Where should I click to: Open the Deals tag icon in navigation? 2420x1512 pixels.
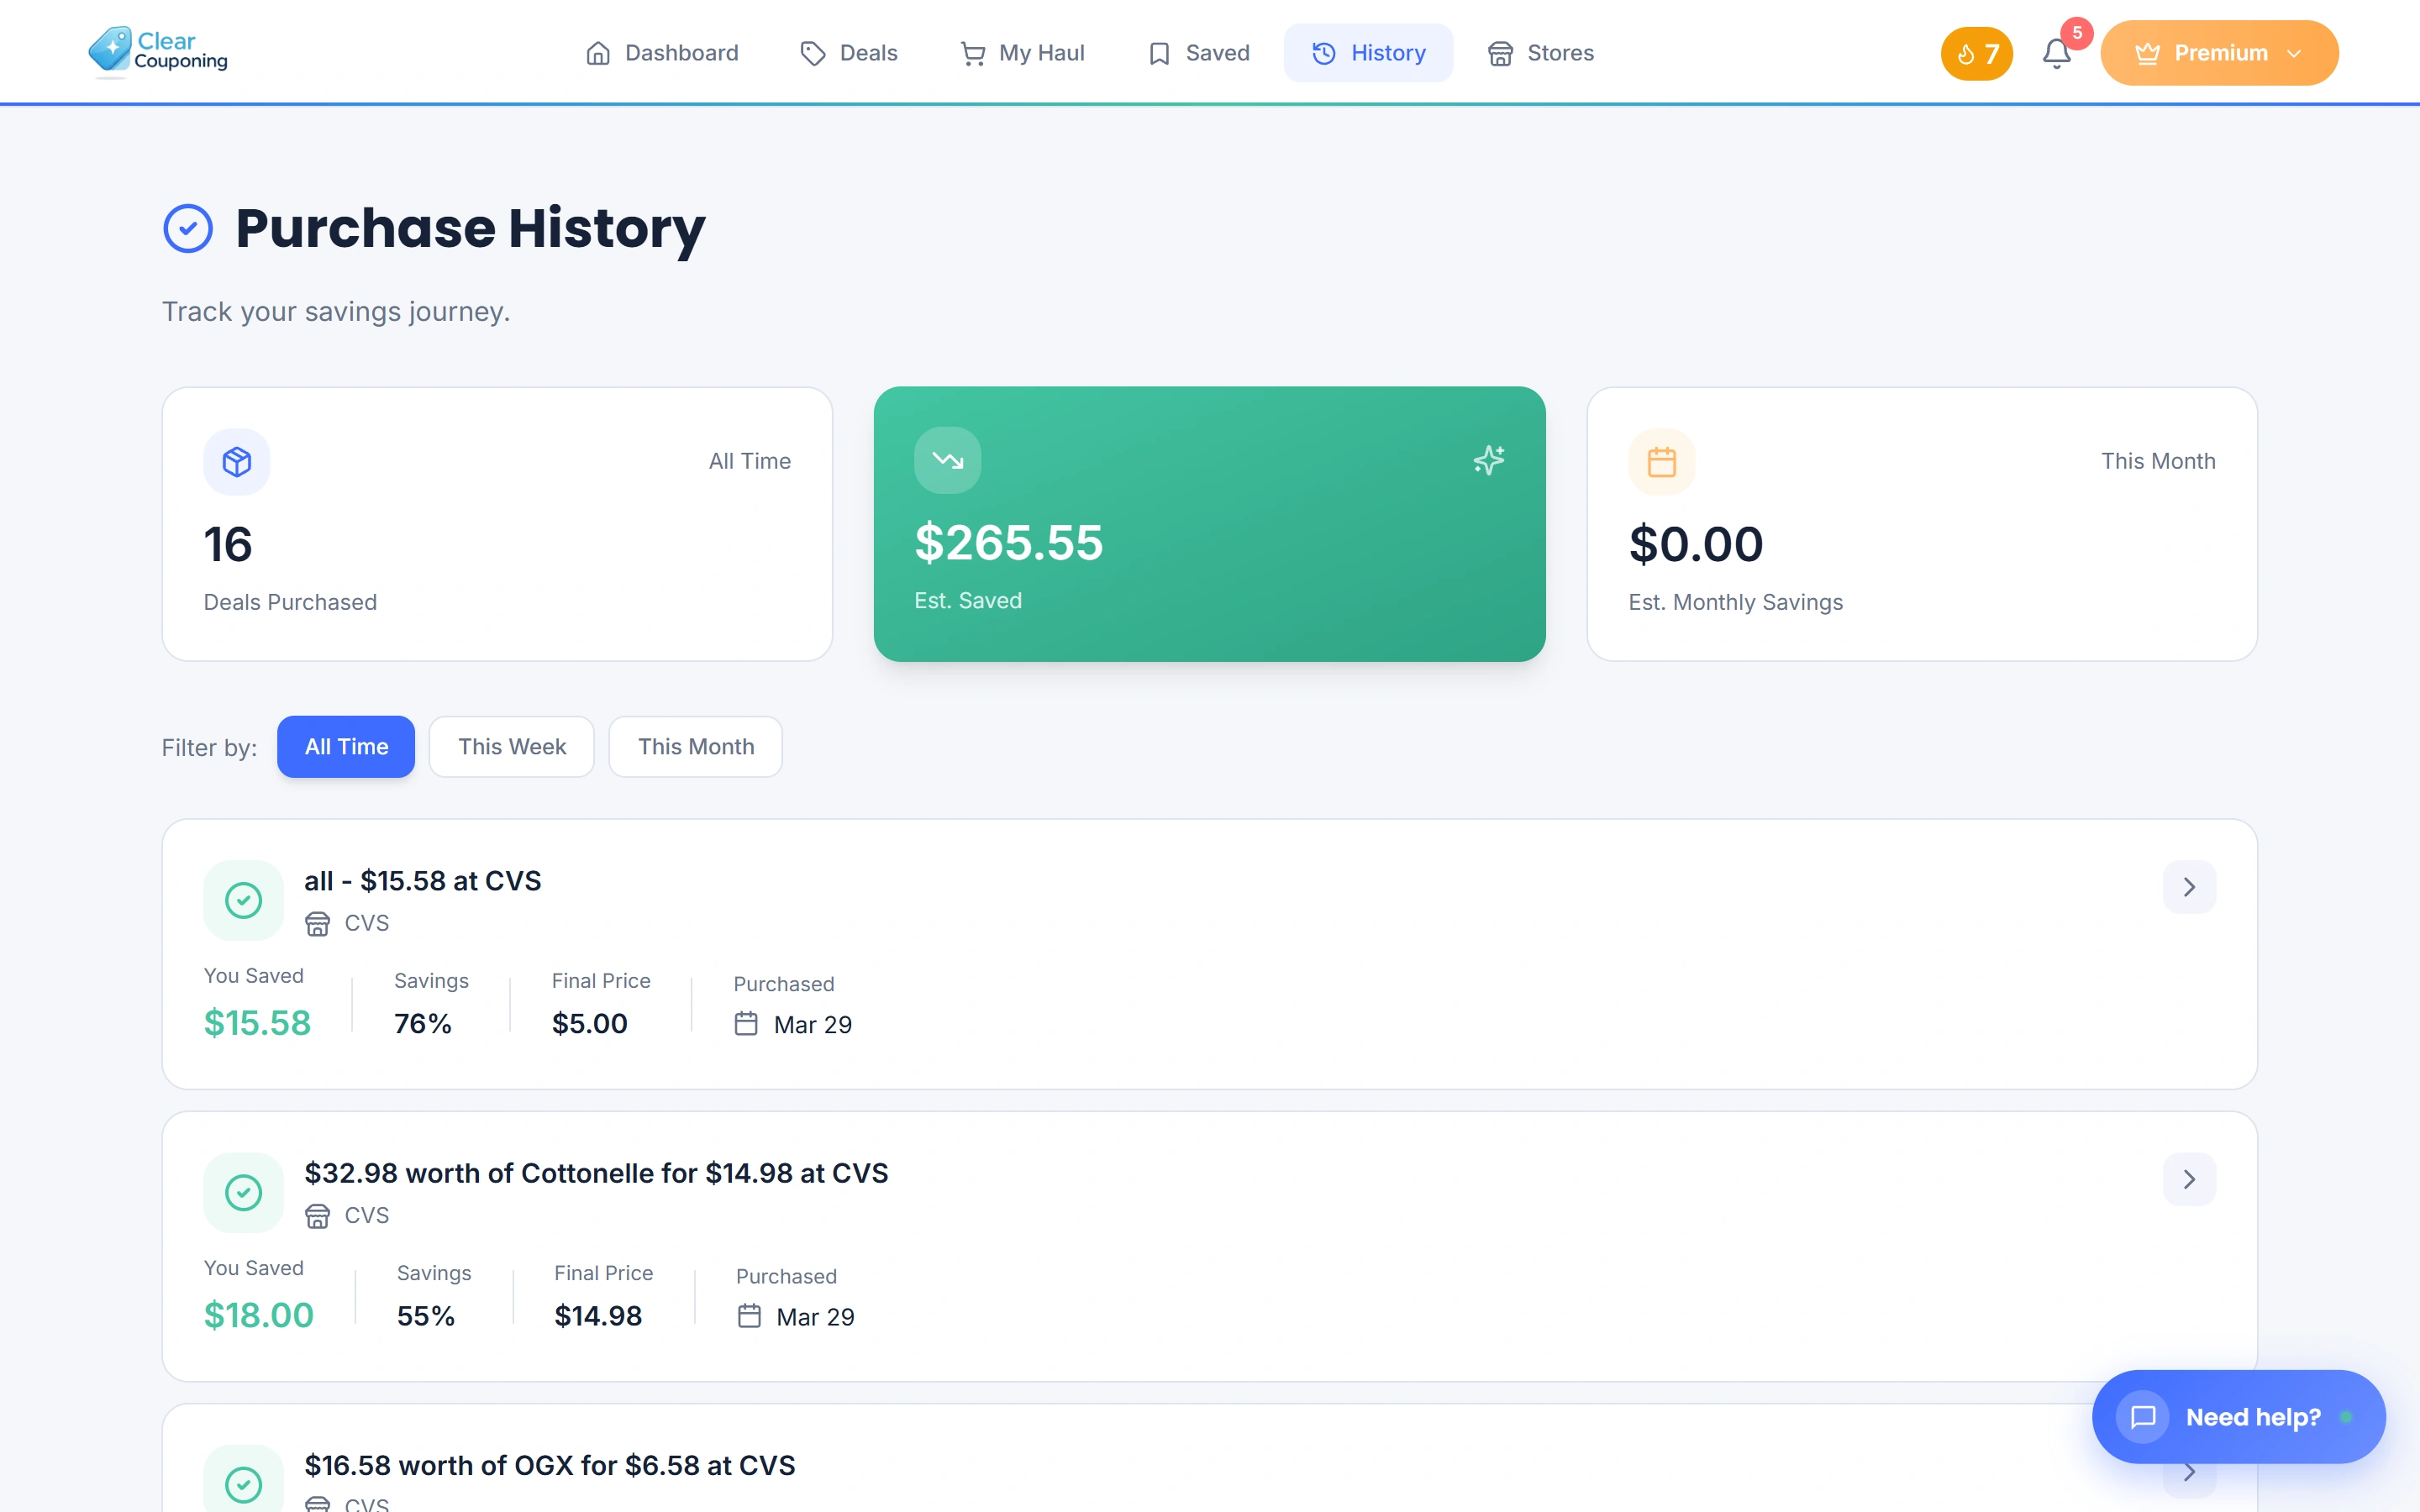(x=812, y=52)
